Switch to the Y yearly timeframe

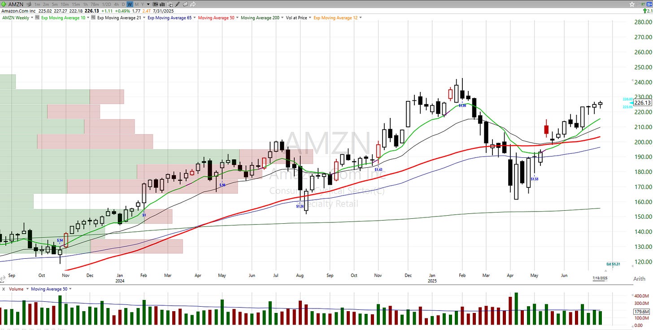pos(143,4)
